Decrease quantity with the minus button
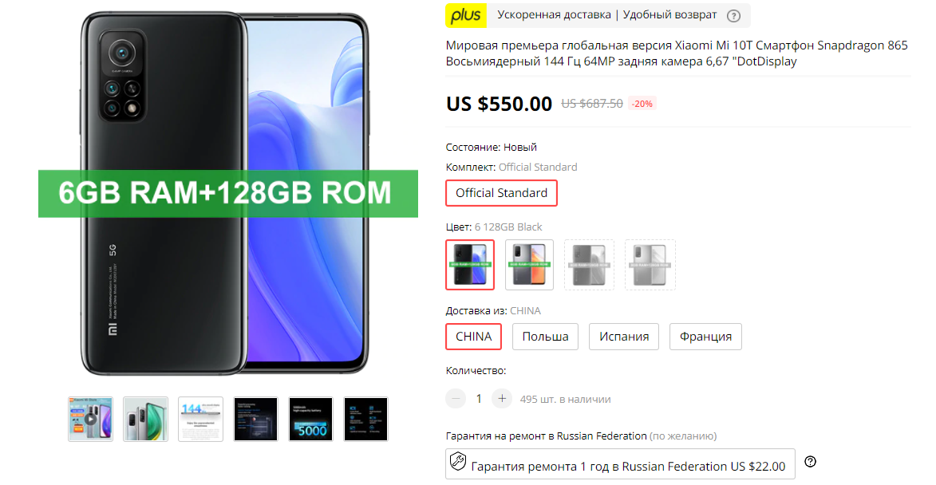Image resolution: width=936 pixels, height=485 pixels. coord(456,399)
